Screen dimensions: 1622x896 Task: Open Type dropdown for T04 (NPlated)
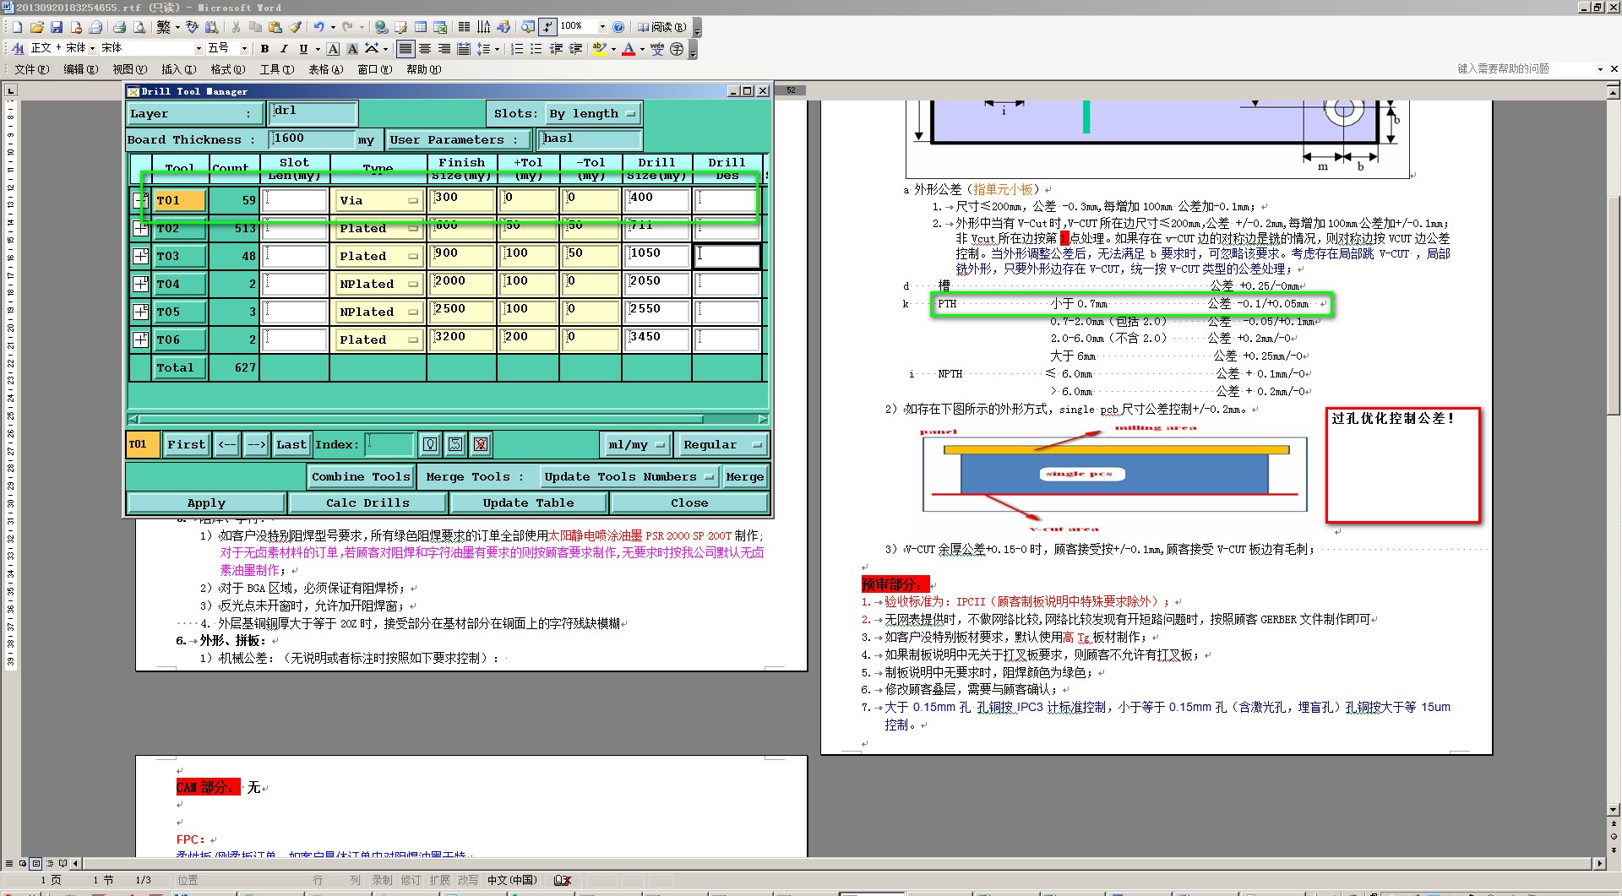(x=378, y=284)
